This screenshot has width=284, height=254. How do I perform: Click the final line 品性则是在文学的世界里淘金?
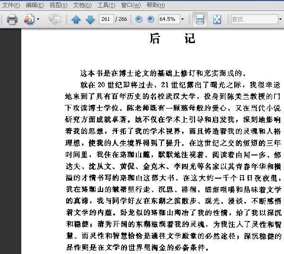pos(138,247)
